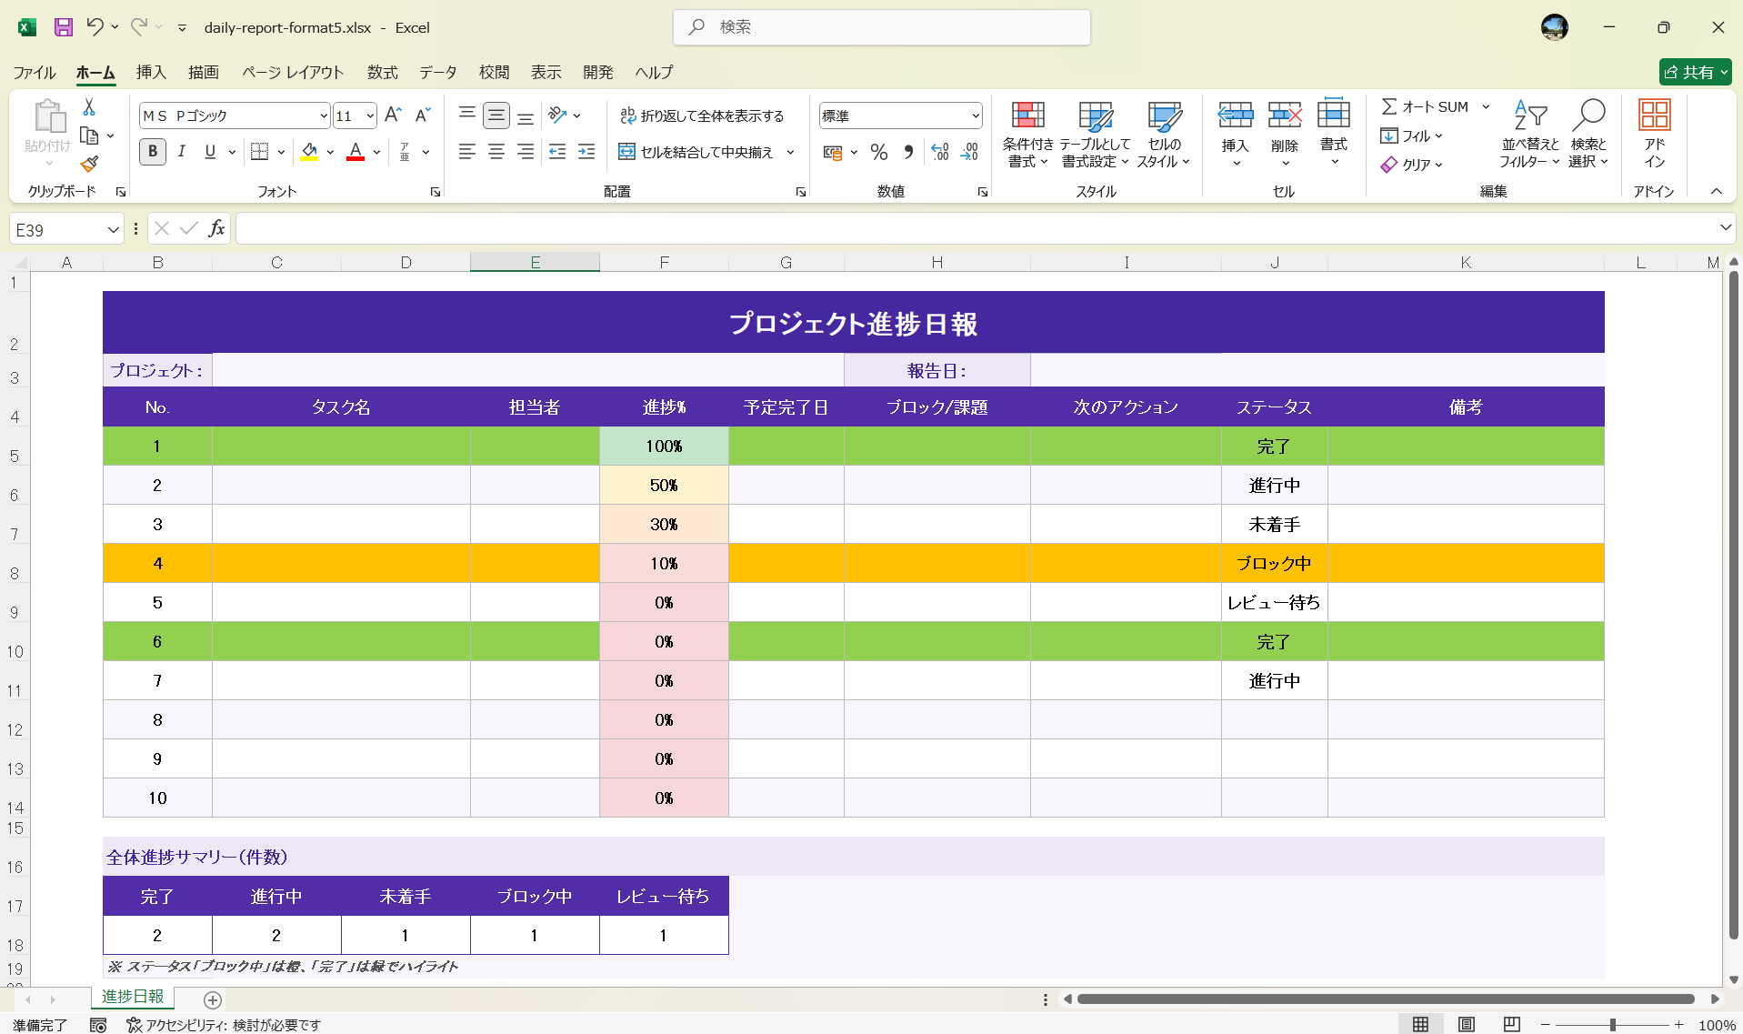The height and width of the screenshot is (1034, 1743).
Task: Apply the yellow fill color bucket
Action: click(x=309, y=152)
